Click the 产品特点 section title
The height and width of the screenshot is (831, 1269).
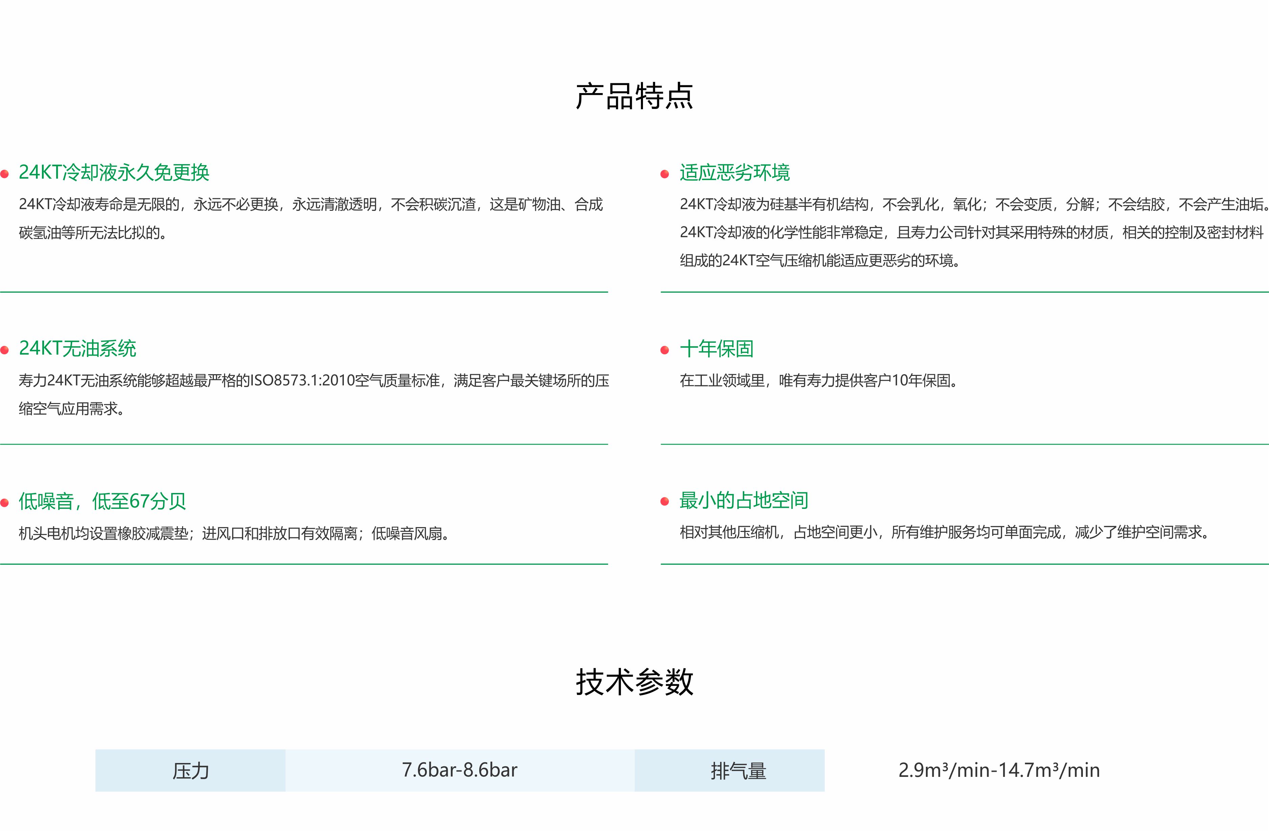[634, 96]
